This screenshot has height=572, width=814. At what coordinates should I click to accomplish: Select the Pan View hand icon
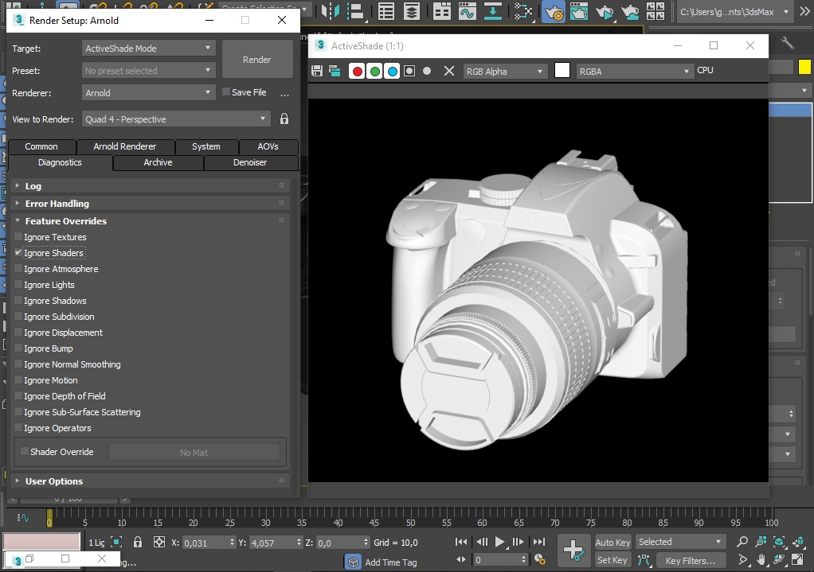coord(761,560)
